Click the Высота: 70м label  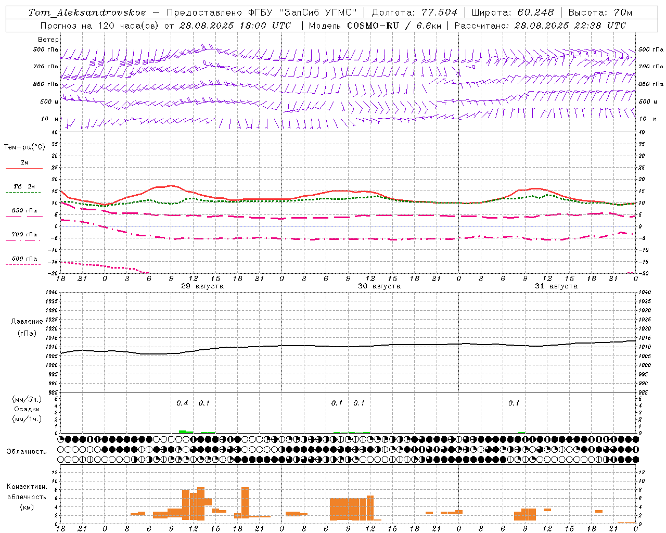pos(600,12)
